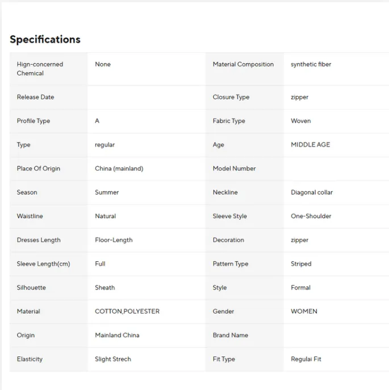Click the Model Number label

click(234, 169)
